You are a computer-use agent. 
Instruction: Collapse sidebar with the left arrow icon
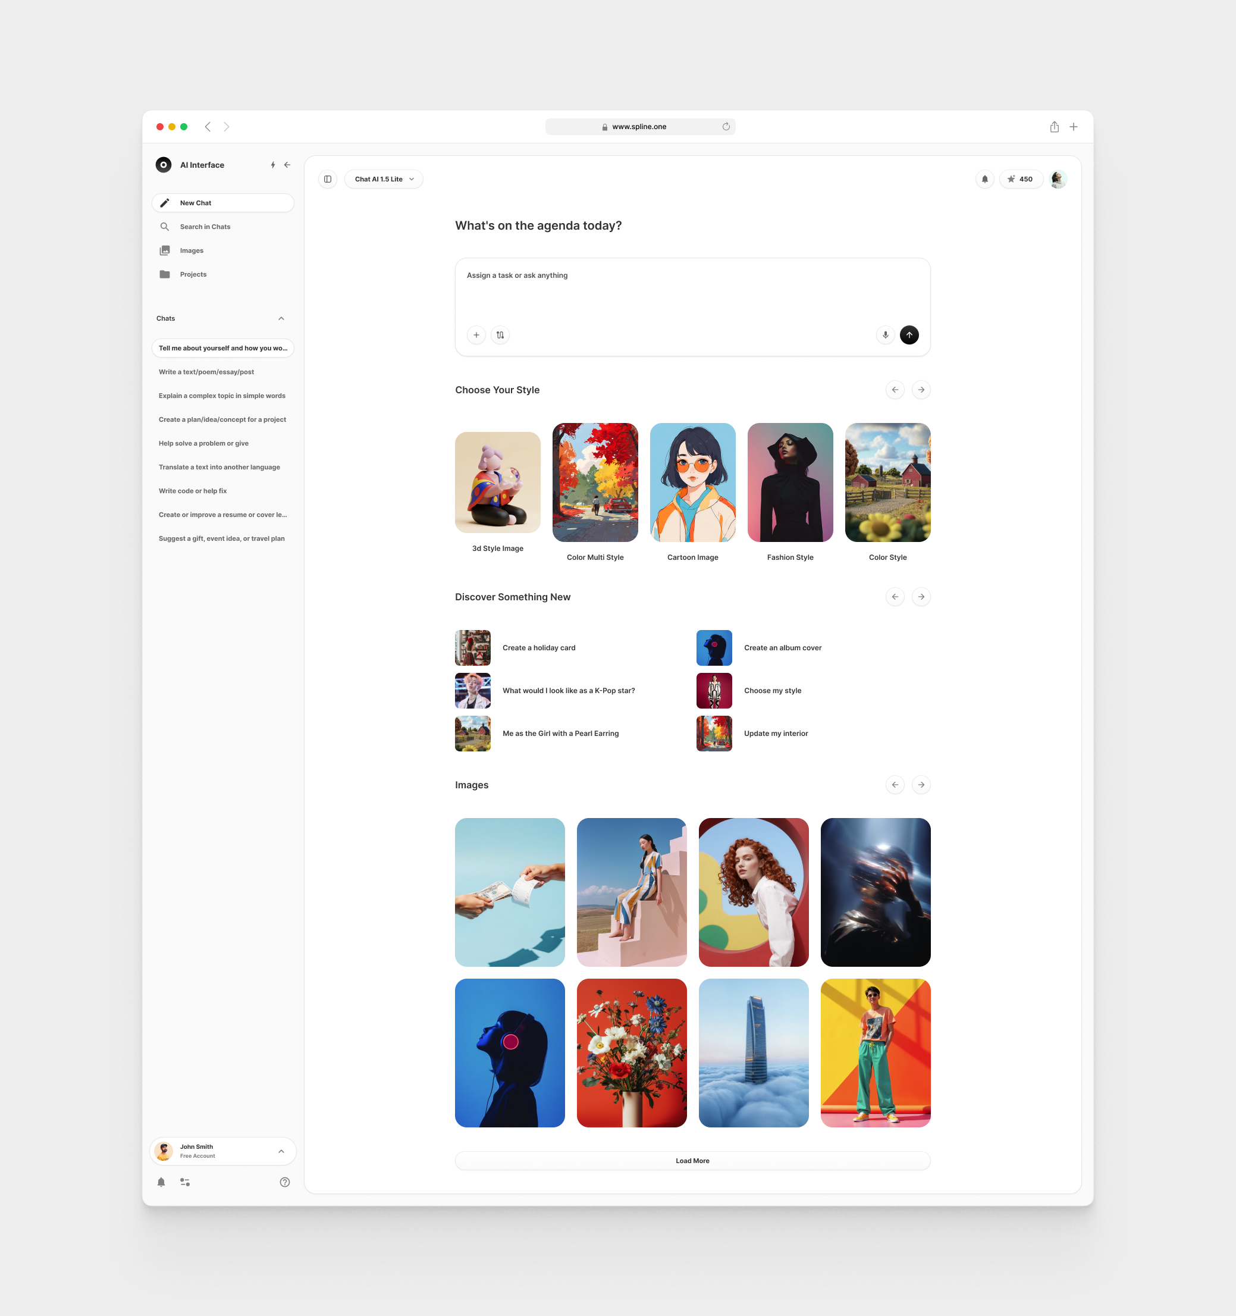point(287,165)
